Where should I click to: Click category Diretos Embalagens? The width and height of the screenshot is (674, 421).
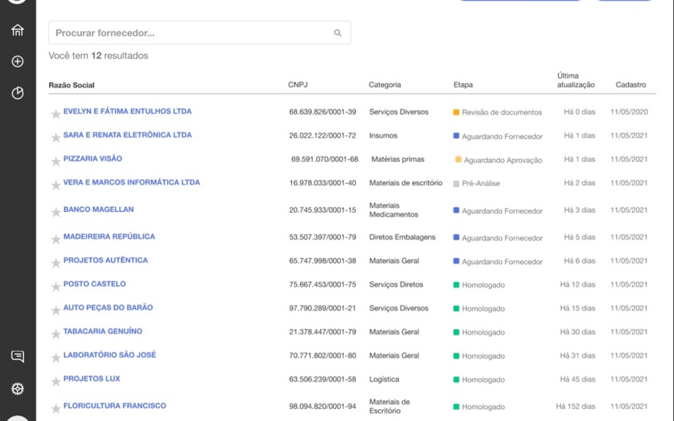[402, 236]
